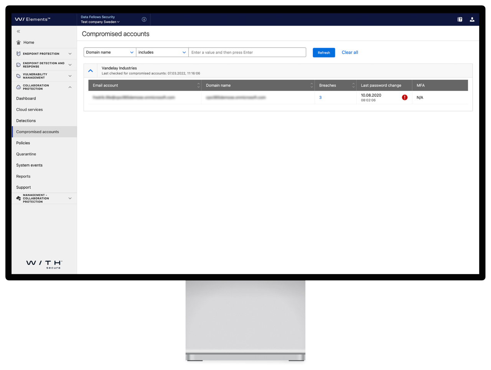The width and height of the screenshot is (491, 370).
Task: Click the Management Collaboration Protection icon
Action: click(18, 198)
